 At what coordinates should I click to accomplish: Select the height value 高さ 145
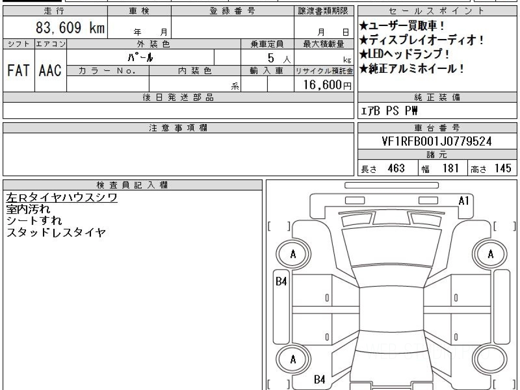coord(491,169)
